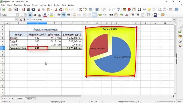Click the Paste clipboard icon

(48, 9)
